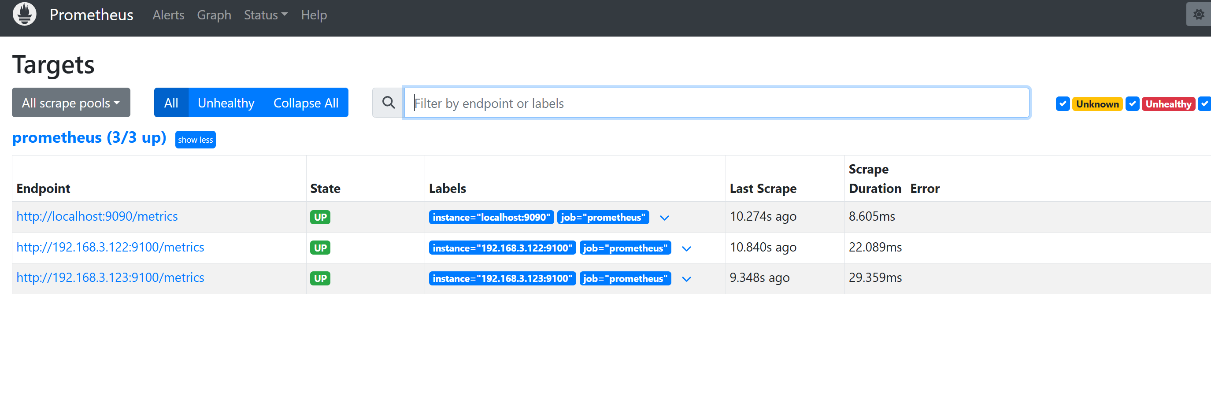Show only Unhealthy targets button
1211x396 pixels.
click(226, 103)
